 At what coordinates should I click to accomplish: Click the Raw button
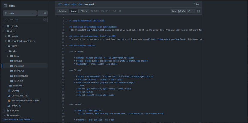click(174, 11)
